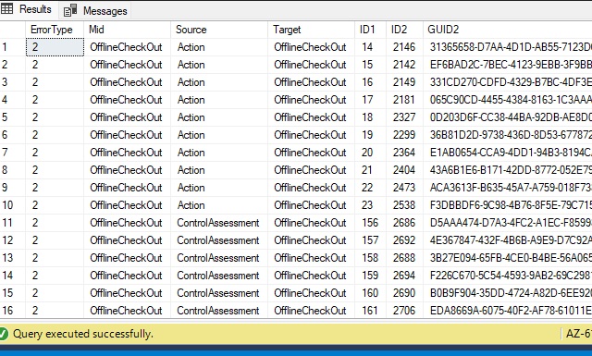Image resolution: width=592 pixels, height=356 pixels.
Task: Select the ID1 column header
Action: (x=370, y=30)
